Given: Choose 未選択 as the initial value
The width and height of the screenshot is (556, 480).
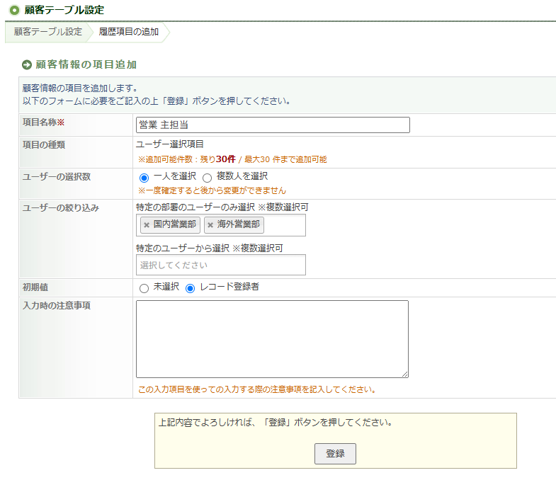Looking at the screenshot, I should pos(144,288).
